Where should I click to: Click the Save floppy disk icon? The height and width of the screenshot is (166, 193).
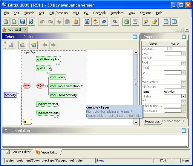(x=22, y=22)
